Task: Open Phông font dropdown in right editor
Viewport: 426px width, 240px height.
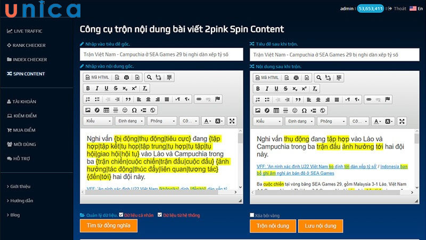Action: [x=332, y=122]
